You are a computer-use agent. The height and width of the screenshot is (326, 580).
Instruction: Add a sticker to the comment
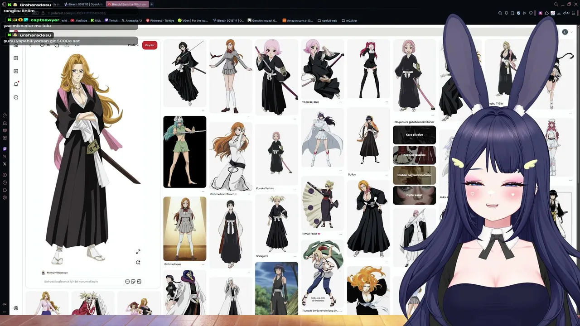pos(133,282)
